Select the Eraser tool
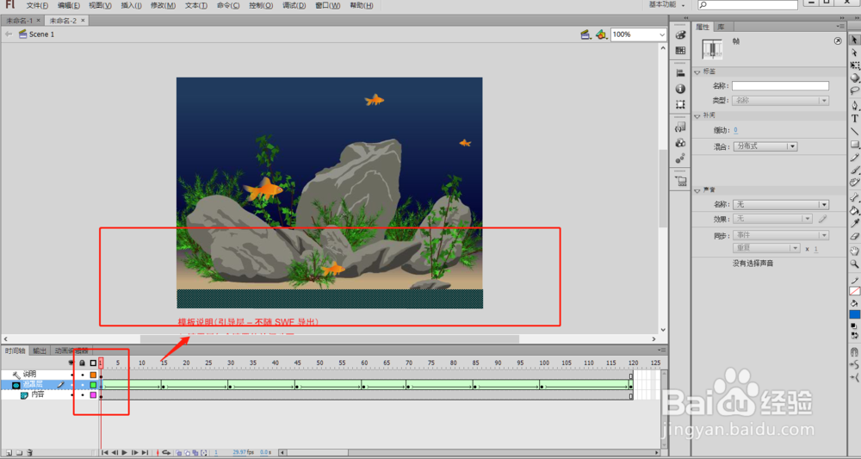The width and height of the screenshot is (861, 459). (854, 236)
